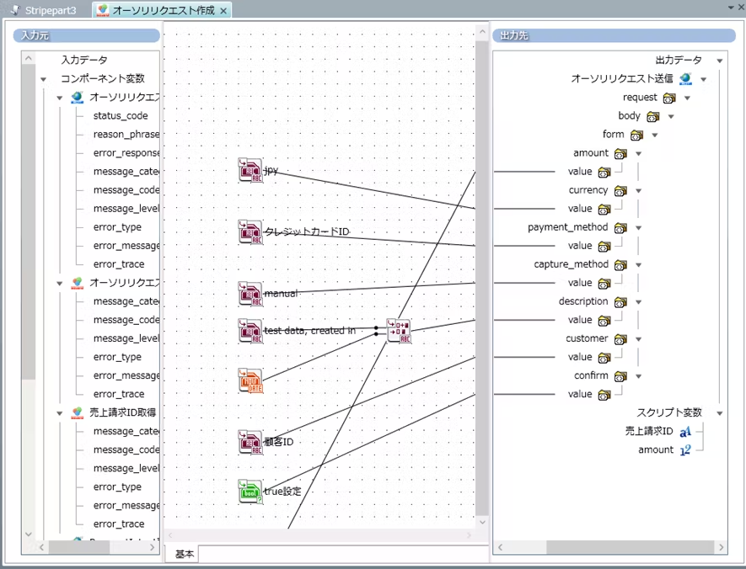The image size is (746, 569).
Task: Close the オーソリリクエスト作成 tab
Action: [x=223, y=11]
